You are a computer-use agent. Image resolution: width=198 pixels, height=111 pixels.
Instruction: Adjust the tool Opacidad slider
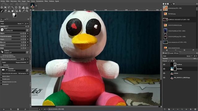coord(15,27)
